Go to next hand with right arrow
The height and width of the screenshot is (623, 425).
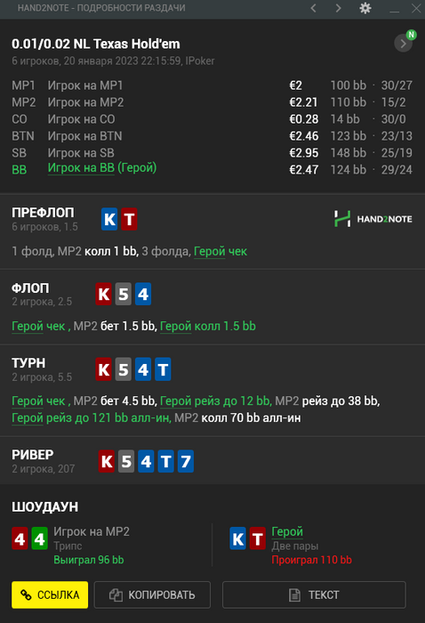pyautogui.click(x=338, y=8)
